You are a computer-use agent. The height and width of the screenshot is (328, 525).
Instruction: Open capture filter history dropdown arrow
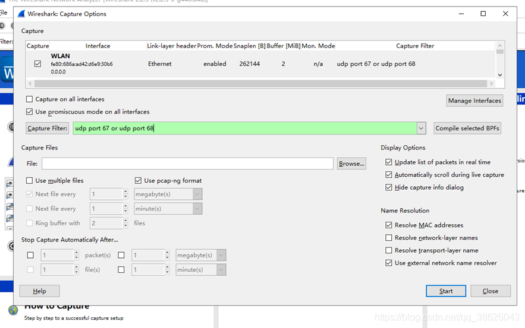click(421, 128)
